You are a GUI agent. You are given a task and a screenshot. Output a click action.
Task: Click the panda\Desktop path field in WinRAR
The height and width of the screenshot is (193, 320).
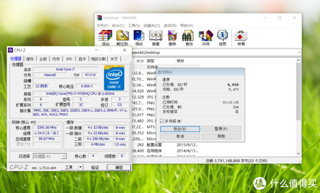(x=214, y=52)
